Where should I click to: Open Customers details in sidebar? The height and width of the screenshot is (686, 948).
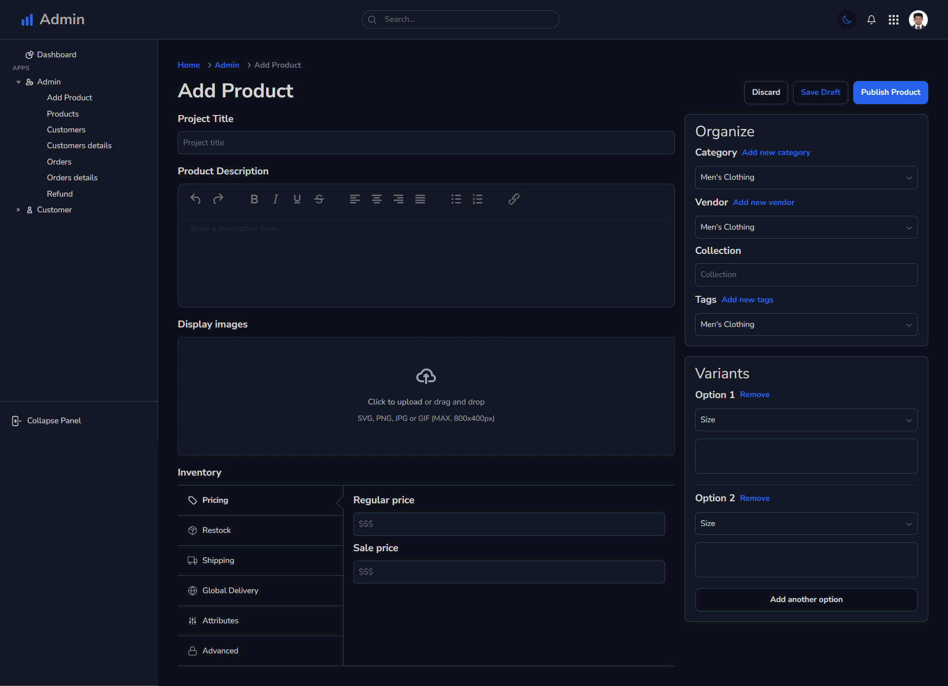79,146
